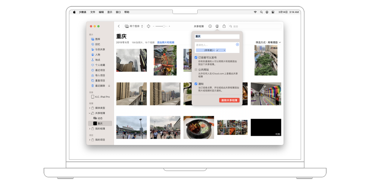This screenshot has height=185, width=370.
Task: Open the 编辑 menu
Action: [x=101, y=12]
